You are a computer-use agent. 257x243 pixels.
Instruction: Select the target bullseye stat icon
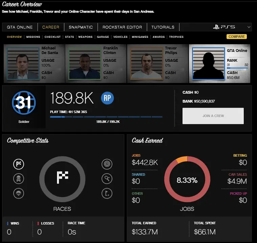[107, 164]
